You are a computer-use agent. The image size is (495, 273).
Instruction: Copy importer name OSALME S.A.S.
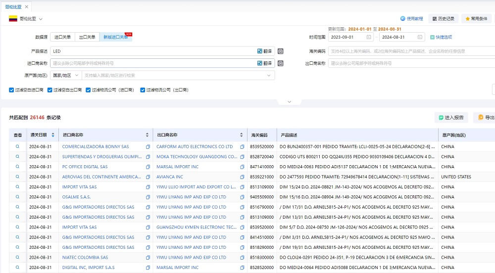pos(148,197)
